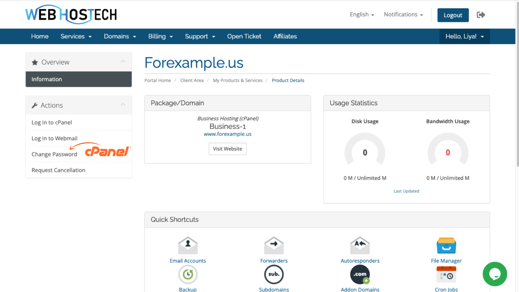Click the Usage Statistics panel header
Screen dimensions: 519x292
pos(407,103)
